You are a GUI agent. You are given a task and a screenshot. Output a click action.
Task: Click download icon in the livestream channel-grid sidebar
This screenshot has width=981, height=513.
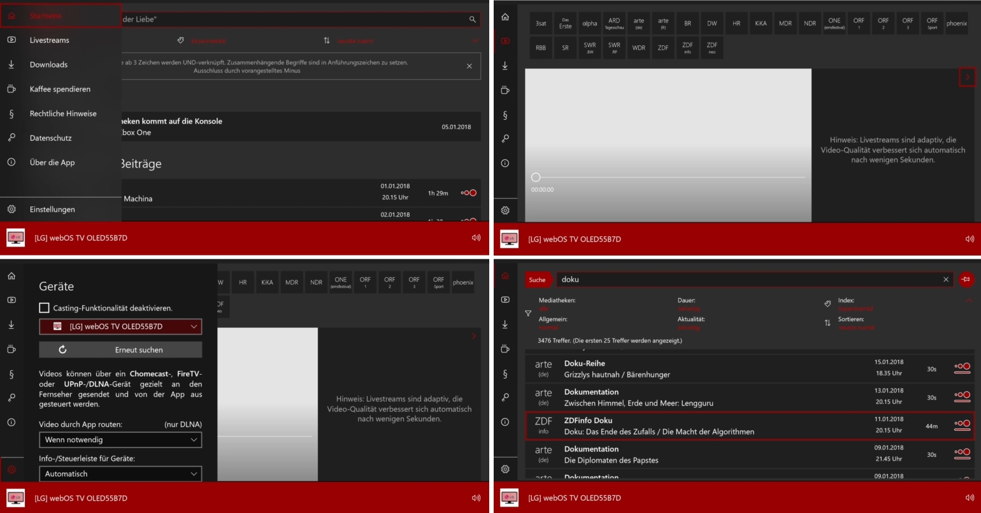pyautogui.click(x=505, y=66)
